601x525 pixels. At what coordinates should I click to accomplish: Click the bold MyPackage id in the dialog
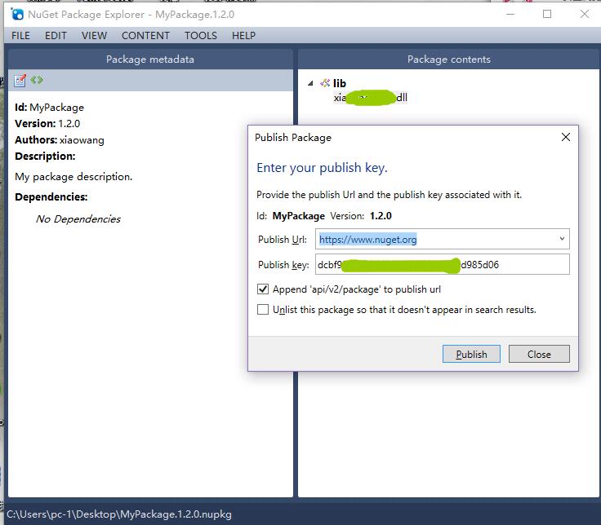(299, 216)
